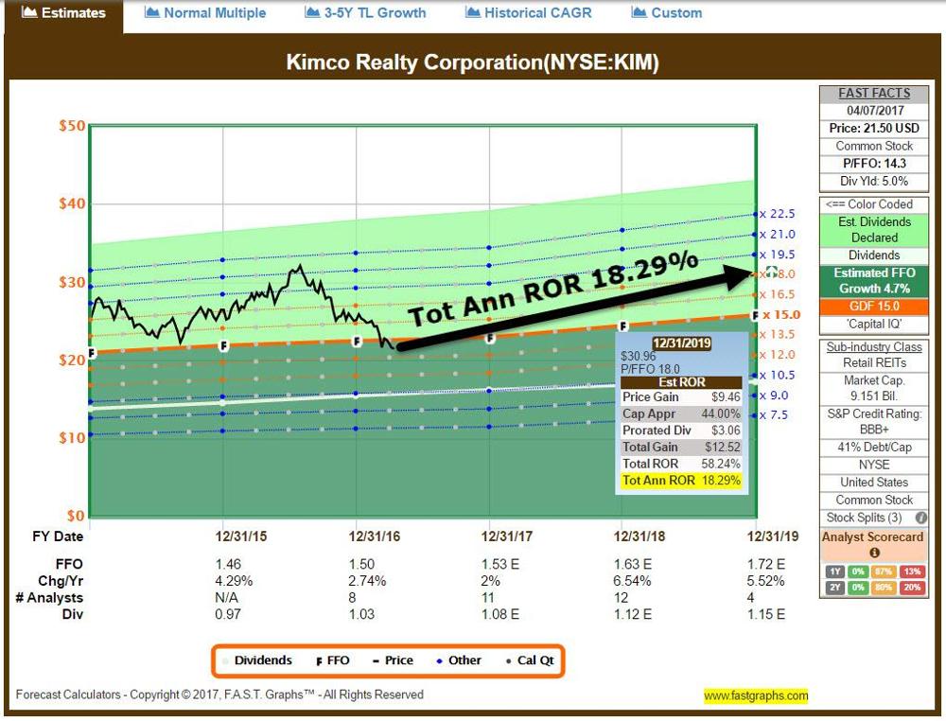The height and width of the screenshot is (721, 946).
Task: Click the chart icon on Estimates tab
Action: tap(29, 12)
